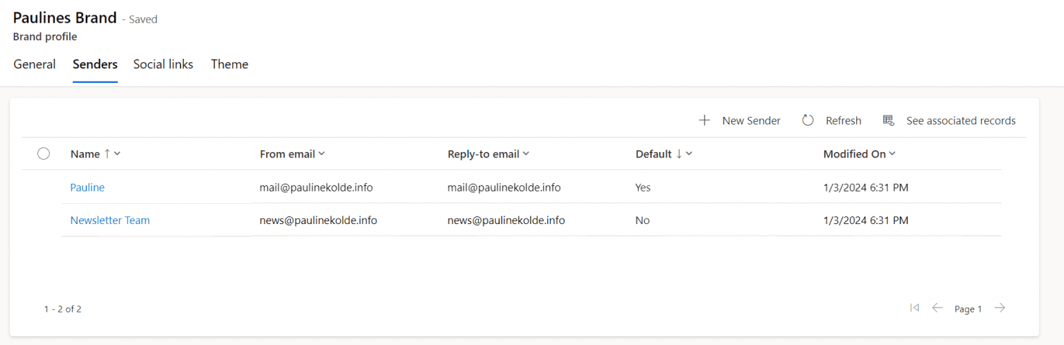Screen dimensions: 1064x345
Task: Open the From email column dropdown
Action: coord(321,154)
